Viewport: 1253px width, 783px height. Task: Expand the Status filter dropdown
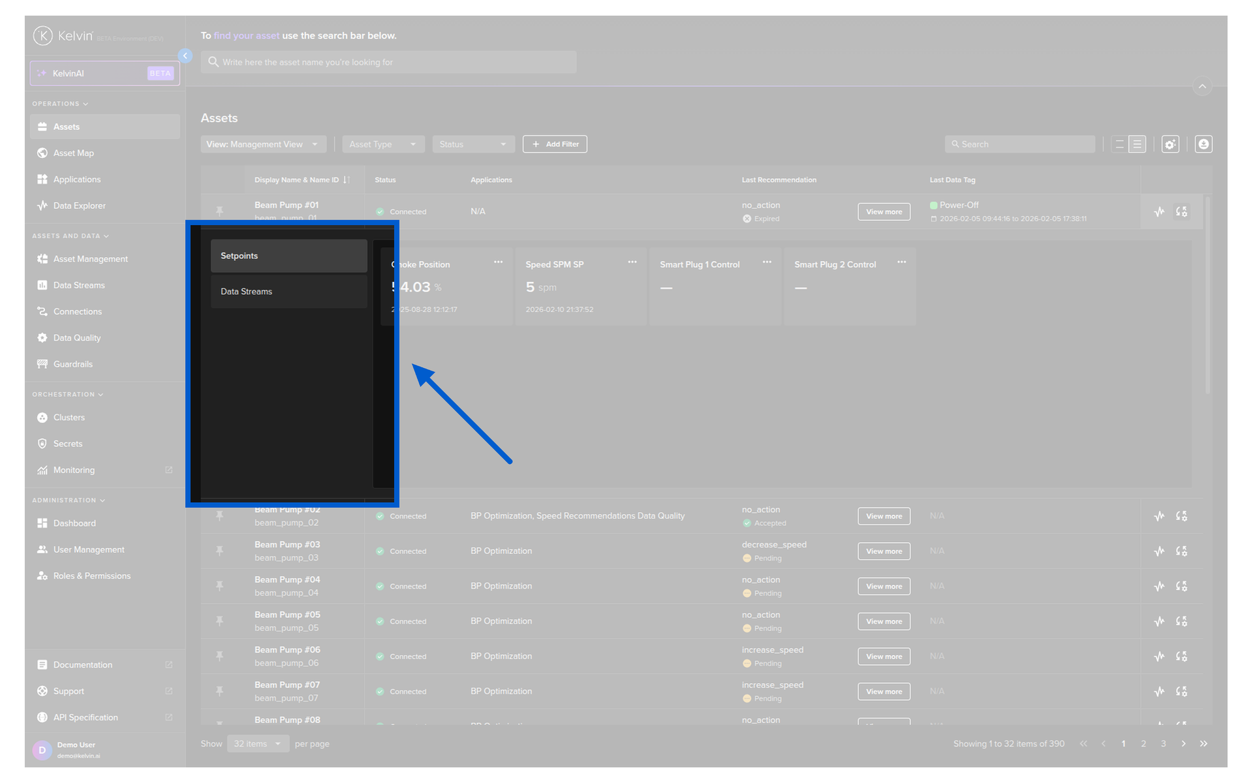[x=472, y=144]
